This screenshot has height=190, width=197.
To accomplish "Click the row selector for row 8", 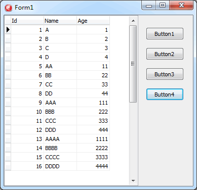I will click(x=8, y=93).
